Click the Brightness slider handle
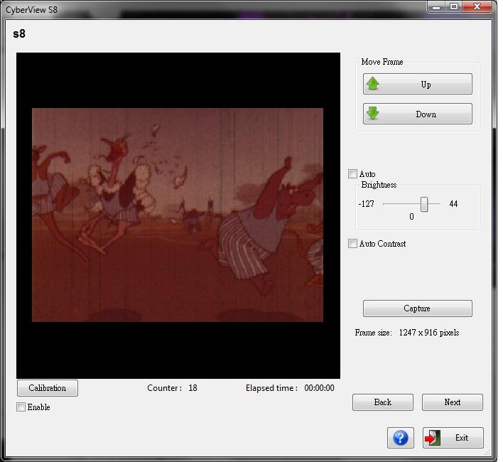The image size is (503, 462). pos(424,204)
